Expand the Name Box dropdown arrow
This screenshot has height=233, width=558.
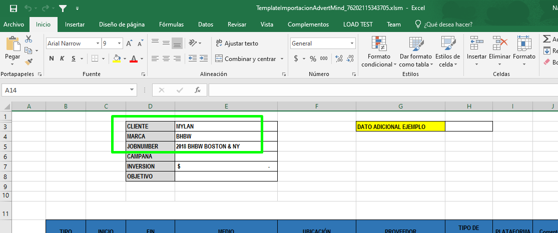tap(132, 90)
